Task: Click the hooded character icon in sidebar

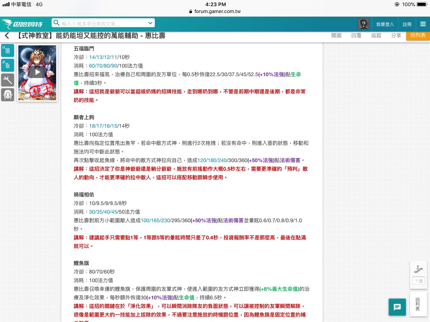Action: pyautogui.click(x=8, y=95)
